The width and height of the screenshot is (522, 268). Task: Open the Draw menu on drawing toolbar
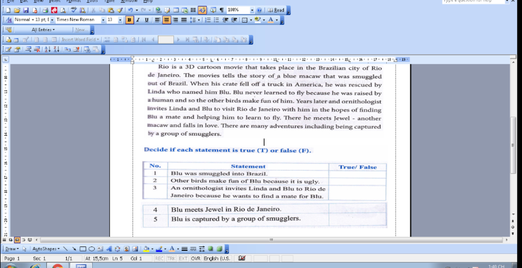[x=12, y=249]
